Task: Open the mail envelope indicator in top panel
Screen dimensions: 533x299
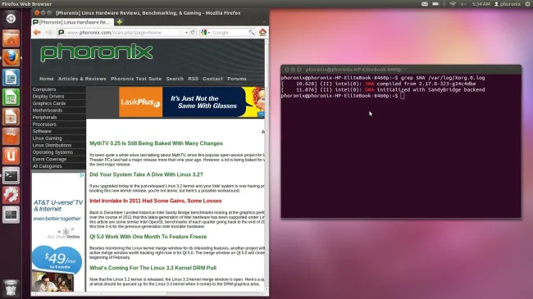Action: [425, 4]
